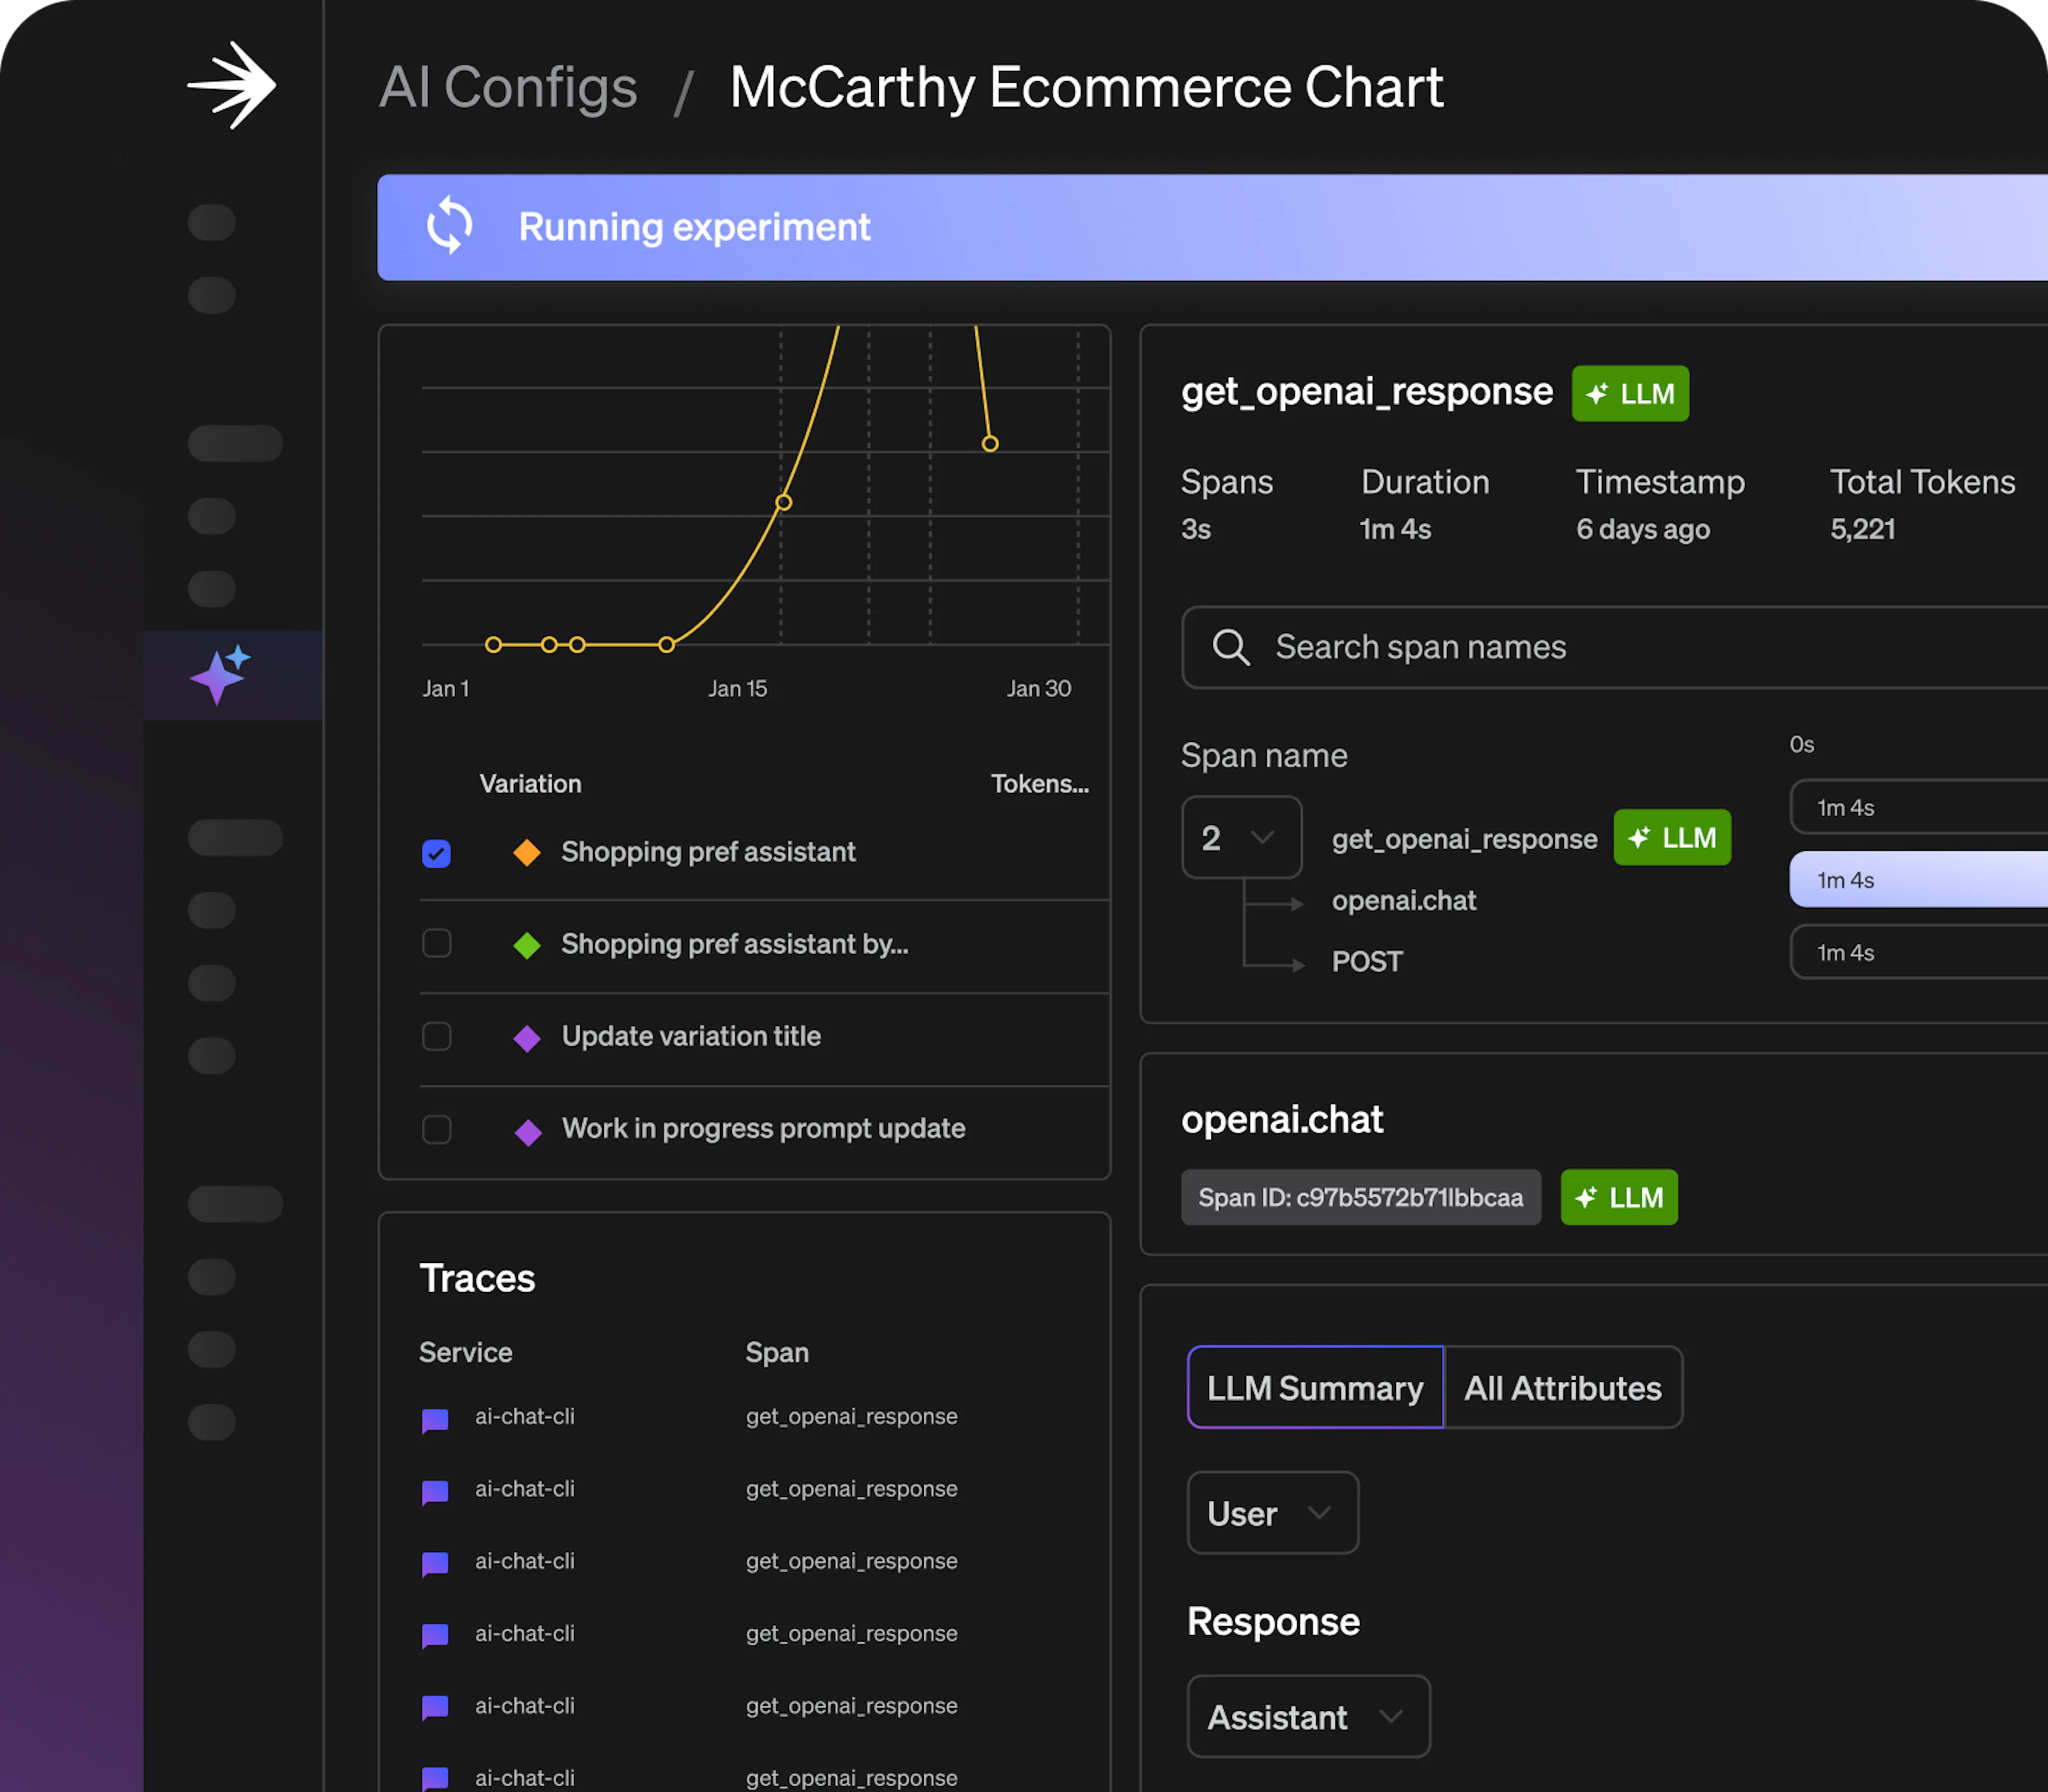
Task: Click the arrow logo in sidebar
Action: click(231, 86)
